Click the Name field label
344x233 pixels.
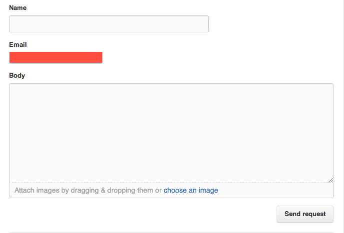tap(18, 8)
